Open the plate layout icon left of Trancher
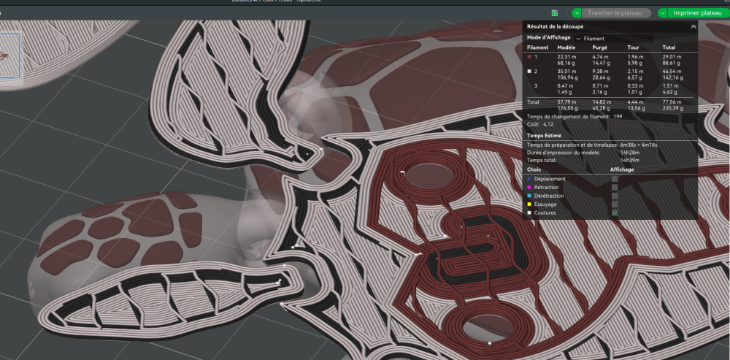Viewport: 730px width, 360px height. pos(555,13)
